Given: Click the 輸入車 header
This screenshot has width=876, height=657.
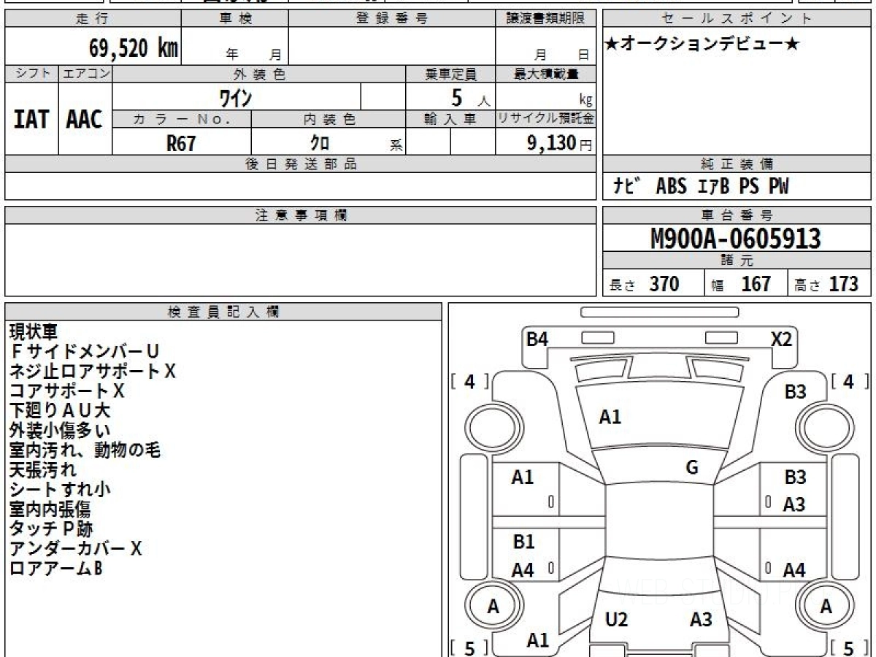Looking at the screenshot, I should (450, 119).
